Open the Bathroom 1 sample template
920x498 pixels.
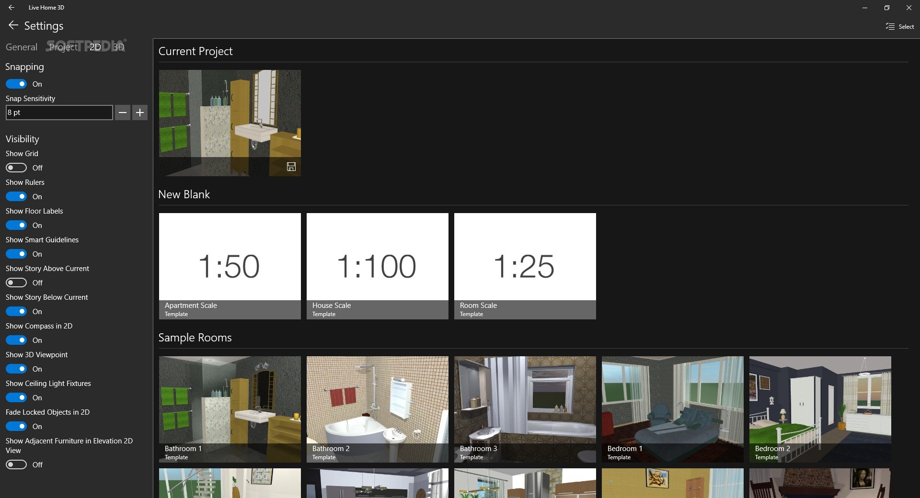[x=230, y=409]
